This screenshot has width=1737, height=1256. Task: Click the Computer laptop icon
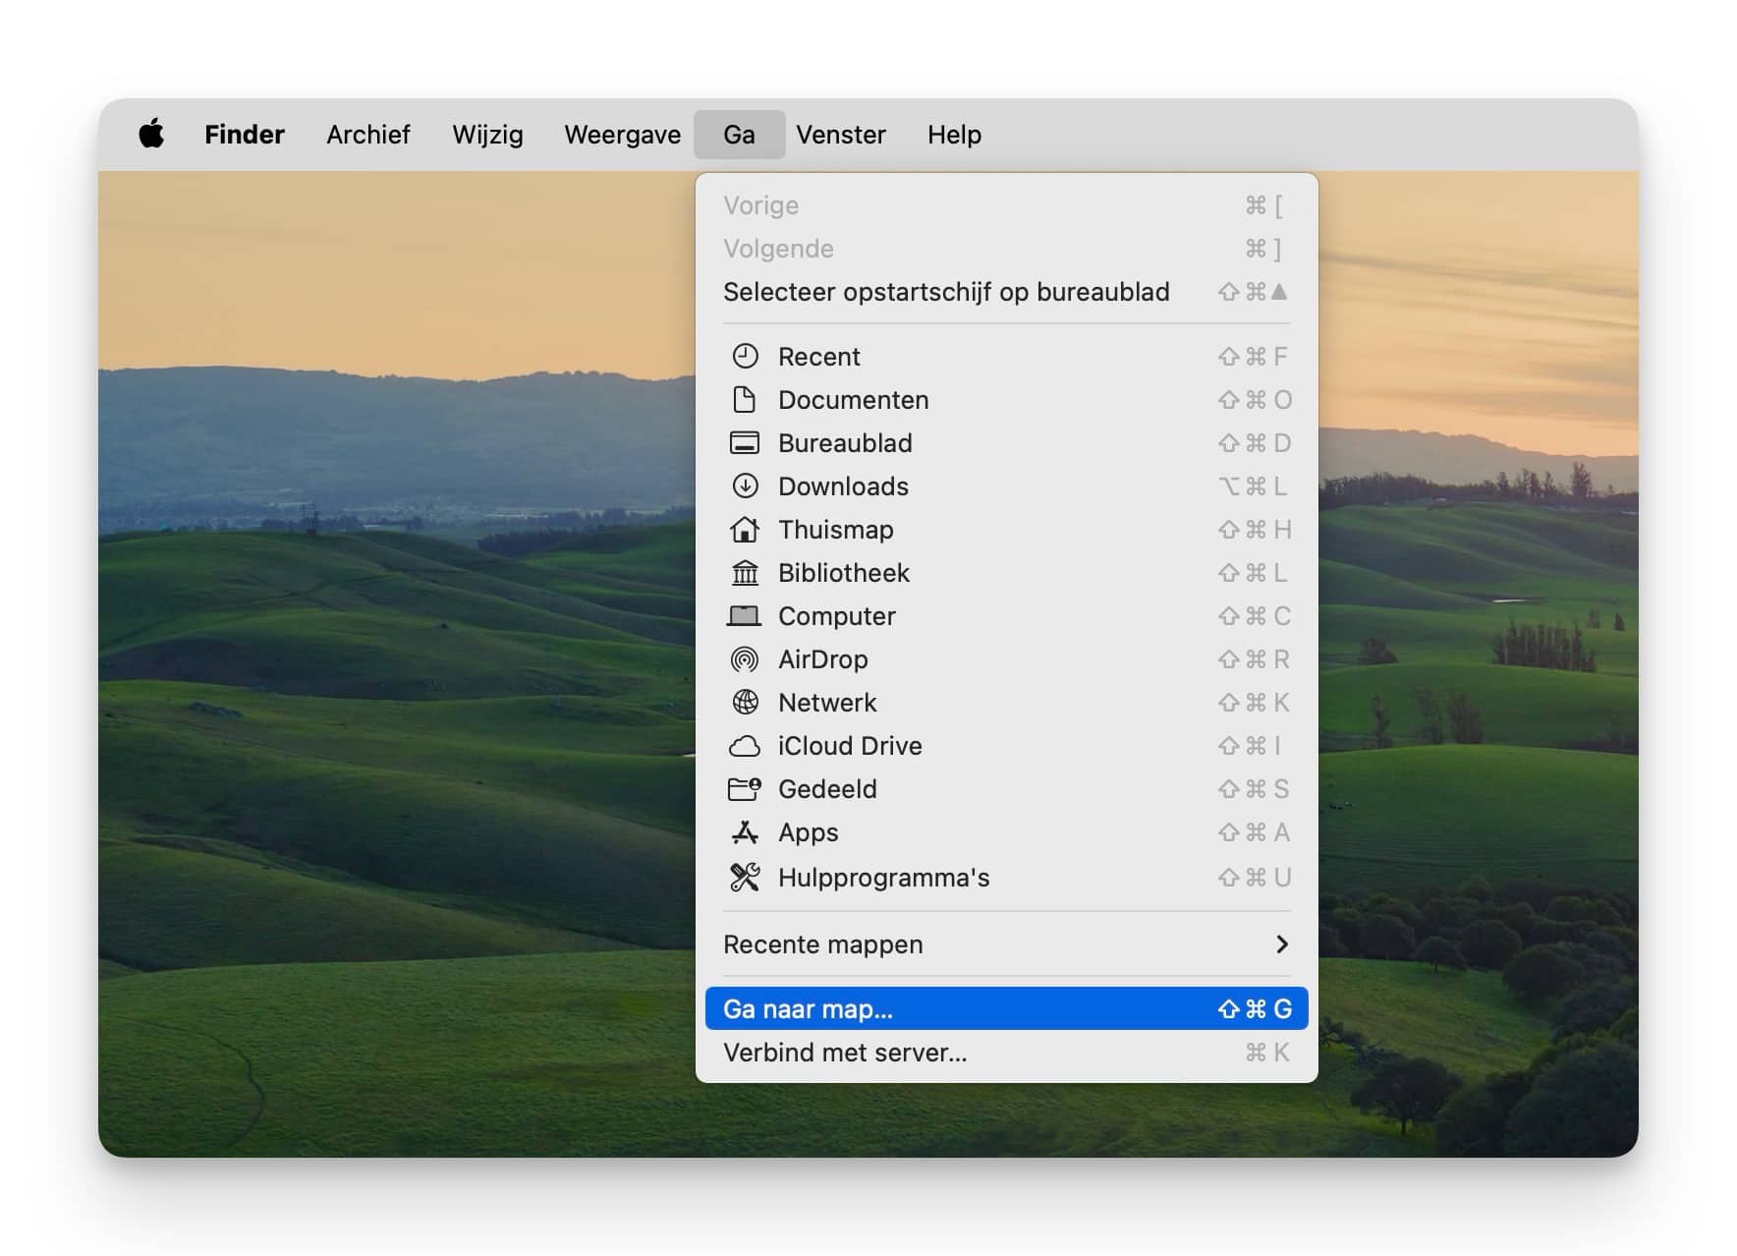(745, 615)
